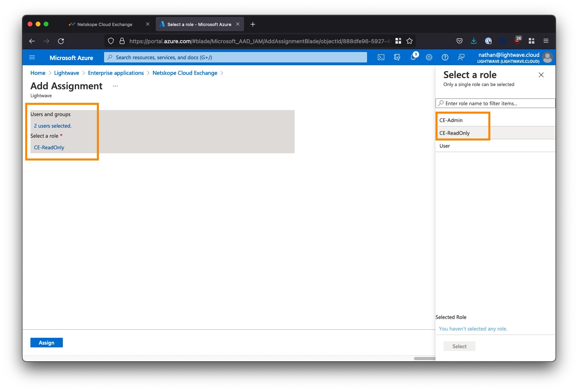The image size is (578, 391).
Task: Click the Azure feedback icon
Action: (x=461, y=57)
